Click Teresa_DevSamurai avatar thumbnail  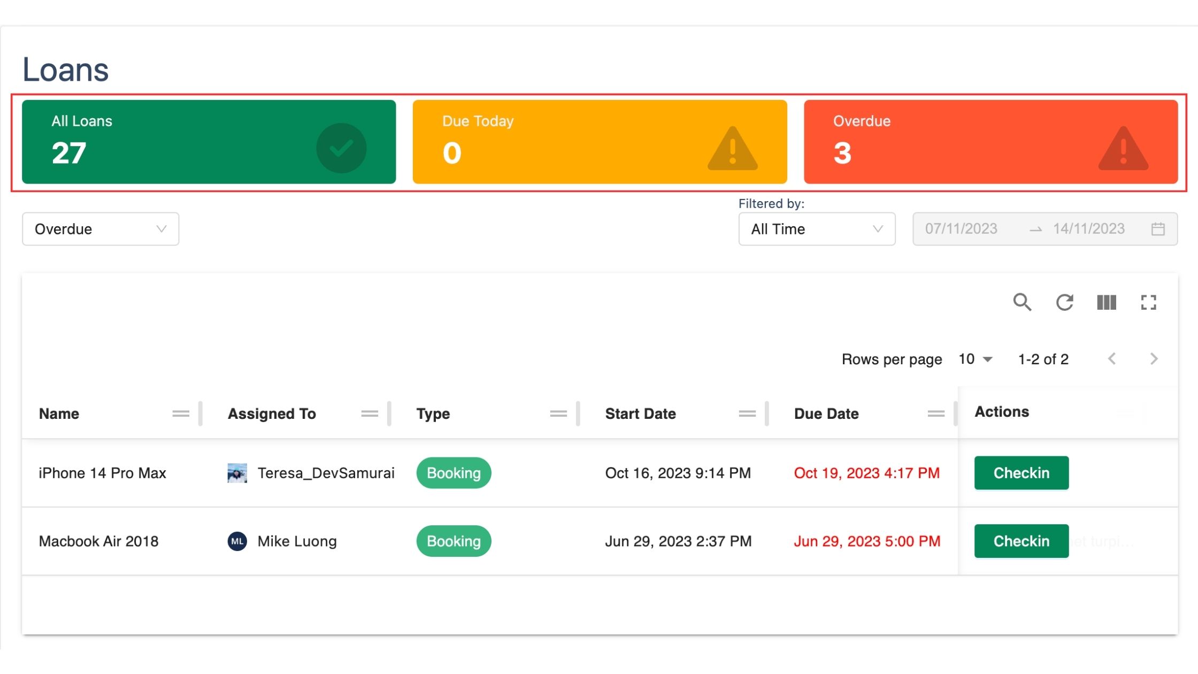coord(237,473)
